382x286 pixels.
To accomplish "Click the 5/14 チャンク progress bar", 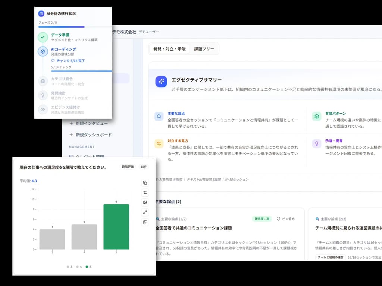I will (x=81, y=71).
